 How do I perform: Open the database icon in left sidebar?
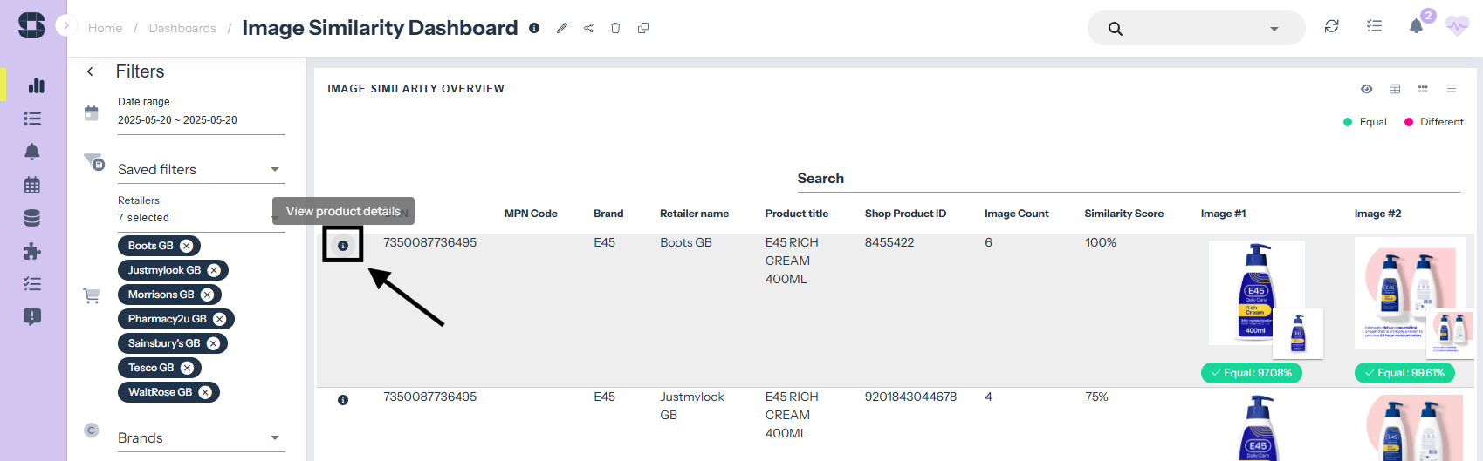(x=32, y=218)
